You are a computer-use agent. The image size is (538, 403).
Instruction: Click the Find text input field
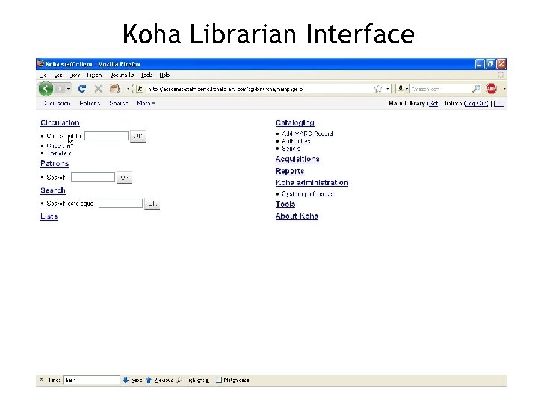tap(92, 380)
